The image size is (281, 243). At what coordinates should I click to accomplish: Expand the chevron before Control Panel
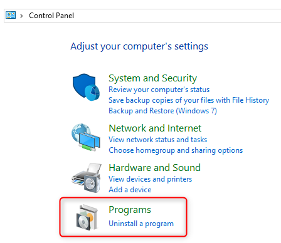(x=21, y=16)
